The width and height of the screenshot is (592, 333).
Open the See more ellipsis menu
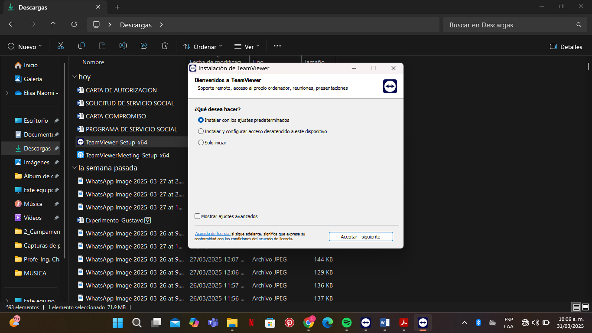277,46
